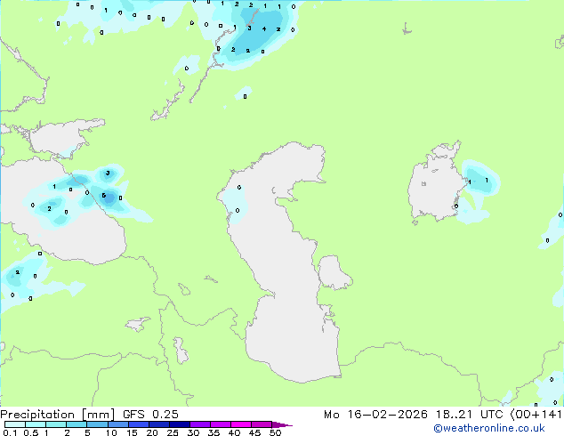564x436 pixels.
Task: Click legend tick label "35"
Action: pyautogui.click(x=214, y=432)
